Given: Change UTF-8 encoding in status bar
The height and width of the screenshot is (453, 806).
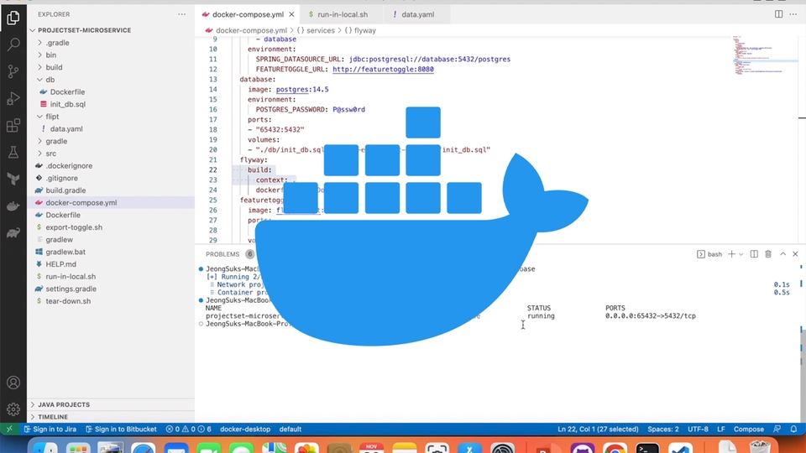Looking at the screenshot, I should click(x=698, y=430).
